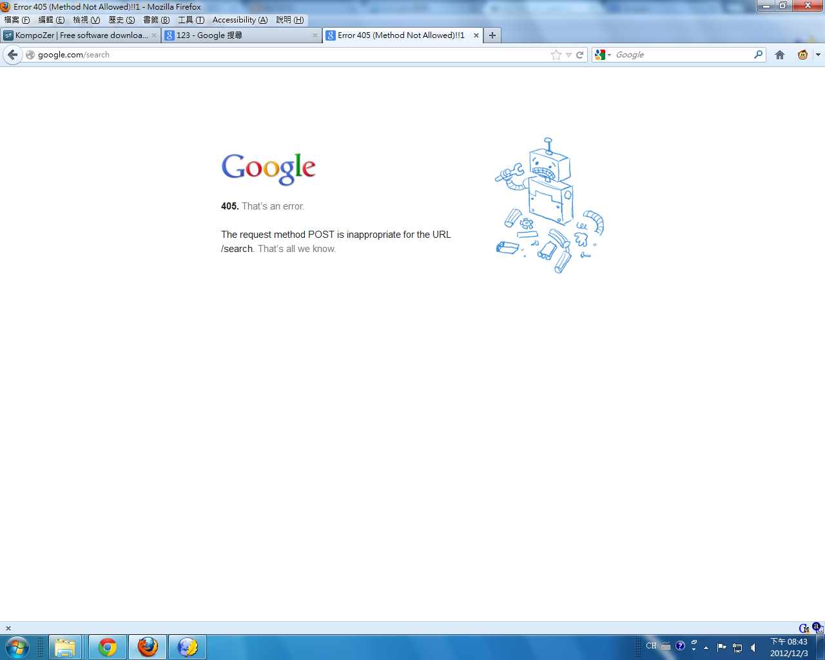Go to the Home page icon
Screen dimensions: 825x660
click(x=780, y=55)
